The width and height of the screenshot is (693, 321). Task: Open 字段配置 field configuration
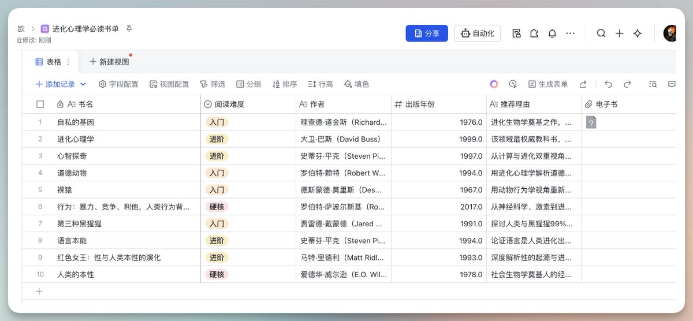118,84
